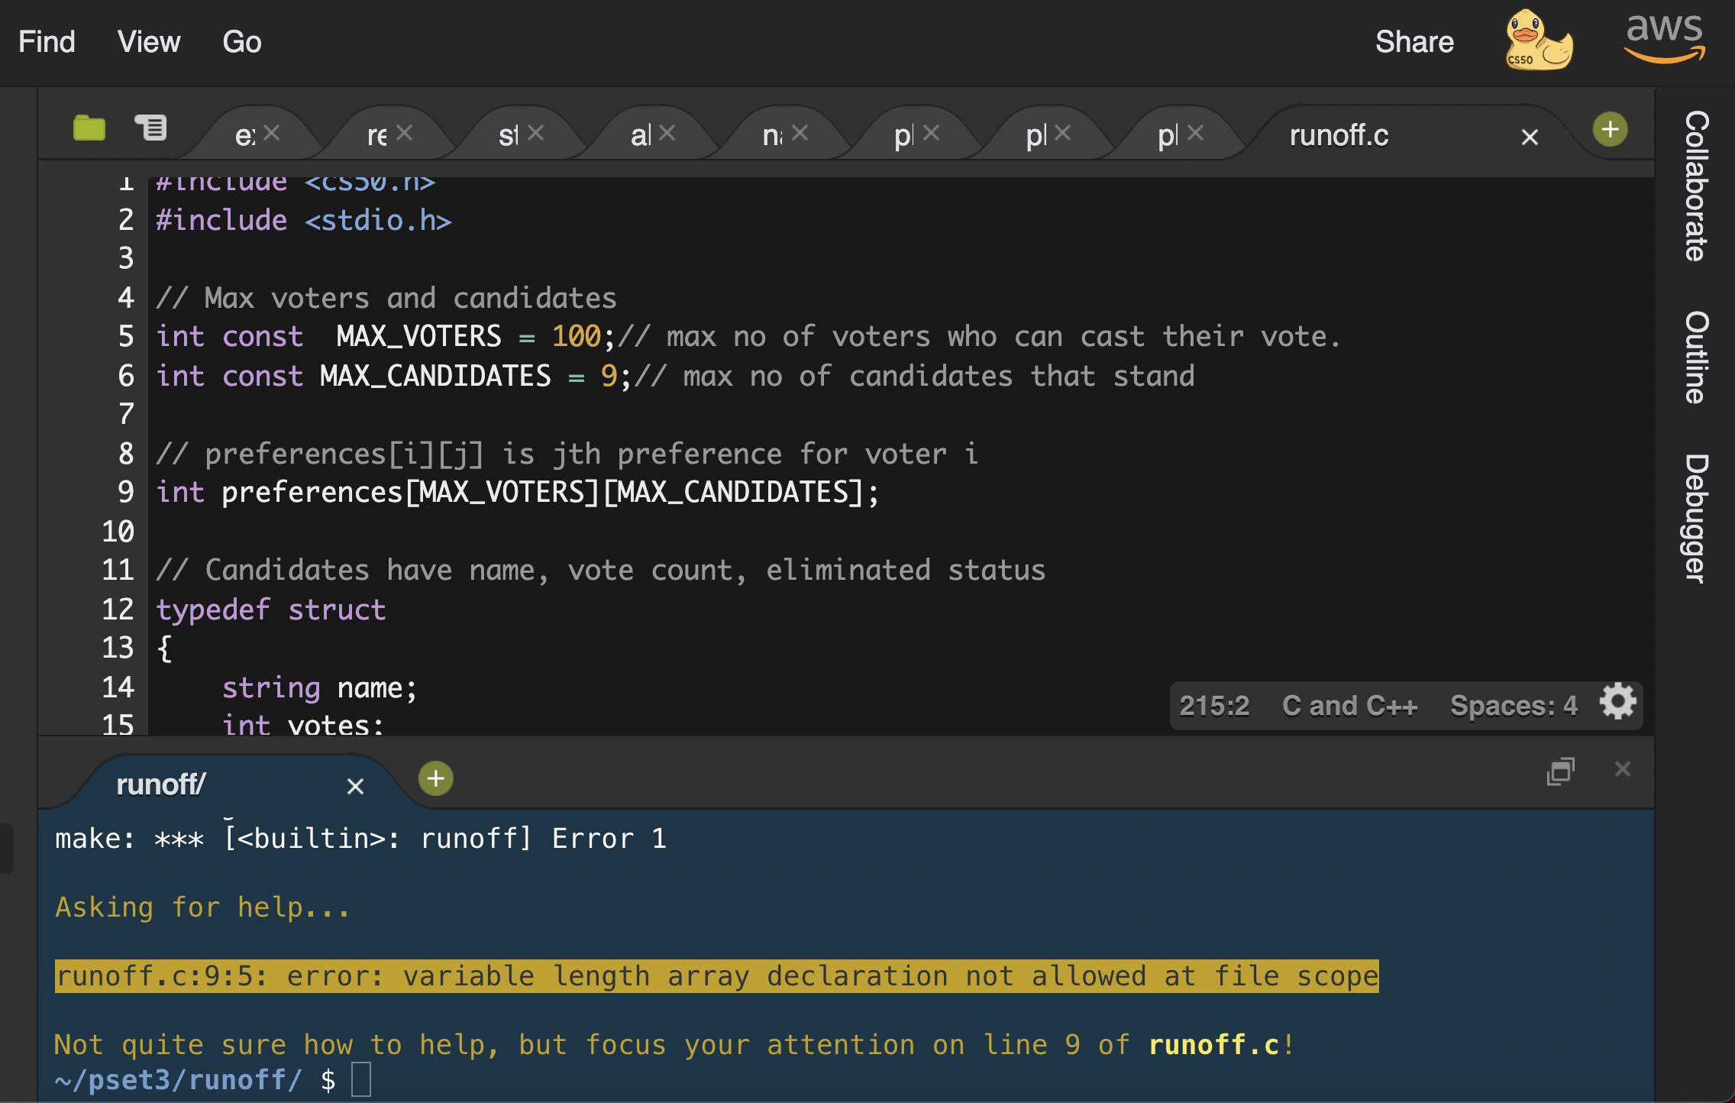Viewport: 1735px width, 1103px height.
Task: Close the terminal pane
Action: pyautogui.click(x=1623, y=769)
